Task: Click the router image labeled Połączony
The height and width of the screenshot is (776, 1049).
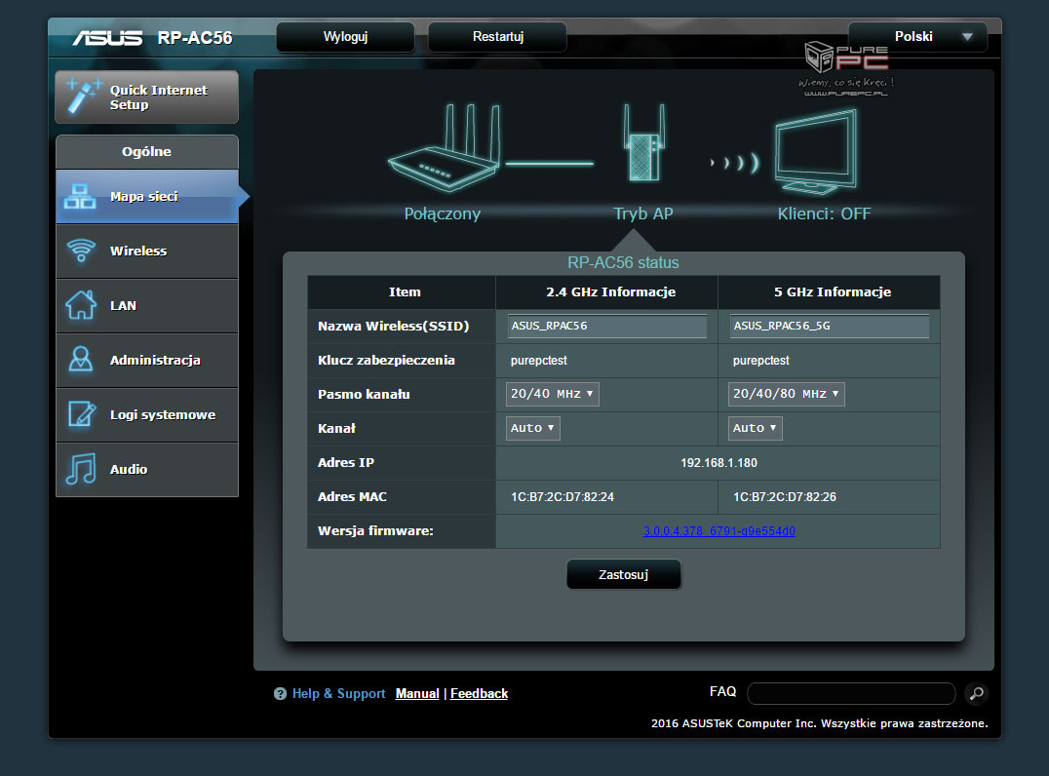Action: point(445,148)
